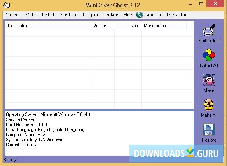Click the Restore floppy disk icon
The width and height of the screenshot is (227, 166).
click(x=209, y=130)
